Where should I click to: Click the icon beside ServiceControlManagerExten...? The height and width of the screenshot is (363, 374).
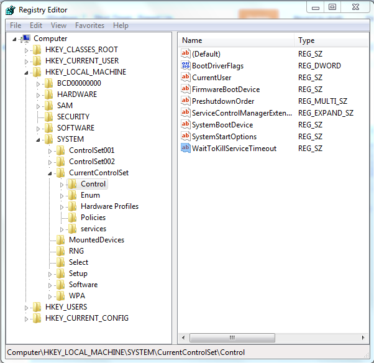pos(186,113)
